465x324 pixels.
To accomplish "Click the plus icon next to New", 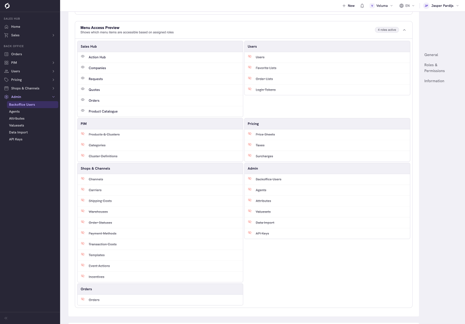I will pyautogui.click(x=344, y=6).
